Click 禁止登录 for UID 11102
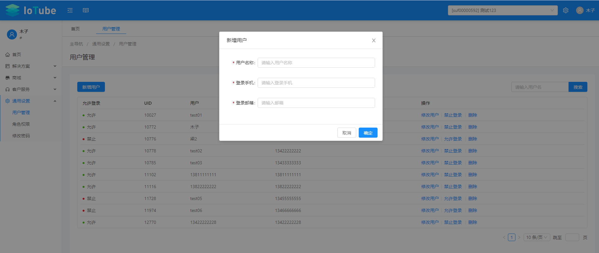The image size is (599, 253). point(453,175)
